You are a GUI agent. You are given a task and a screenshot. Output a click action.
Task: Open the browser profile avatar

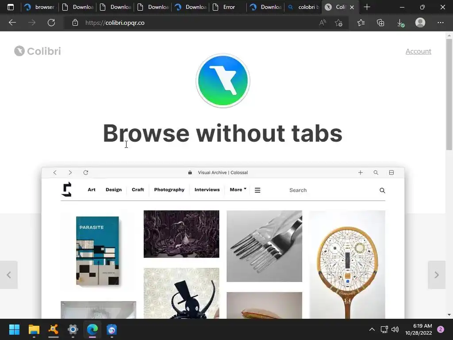tap(420, 23)
